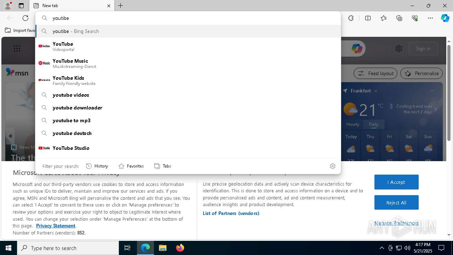Image resolution: width=453 pixels, height=255 pixels.
Task: Select youtube downloader suggestion
Action: tap(188, 108)
